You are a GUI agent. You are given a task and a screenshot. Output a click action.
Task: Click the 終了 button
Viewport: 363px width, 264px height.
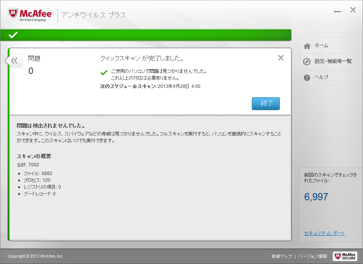tap(266, 103)
